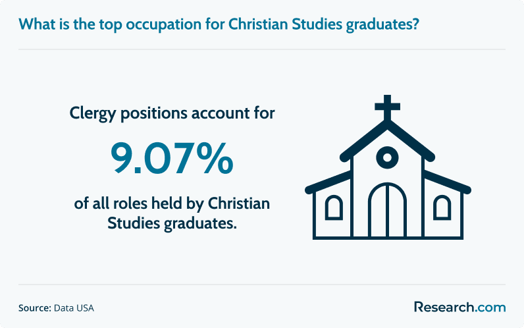Click the cross atop the church
The height and width of the screenshot is (328, 524).
pos(387,107)
